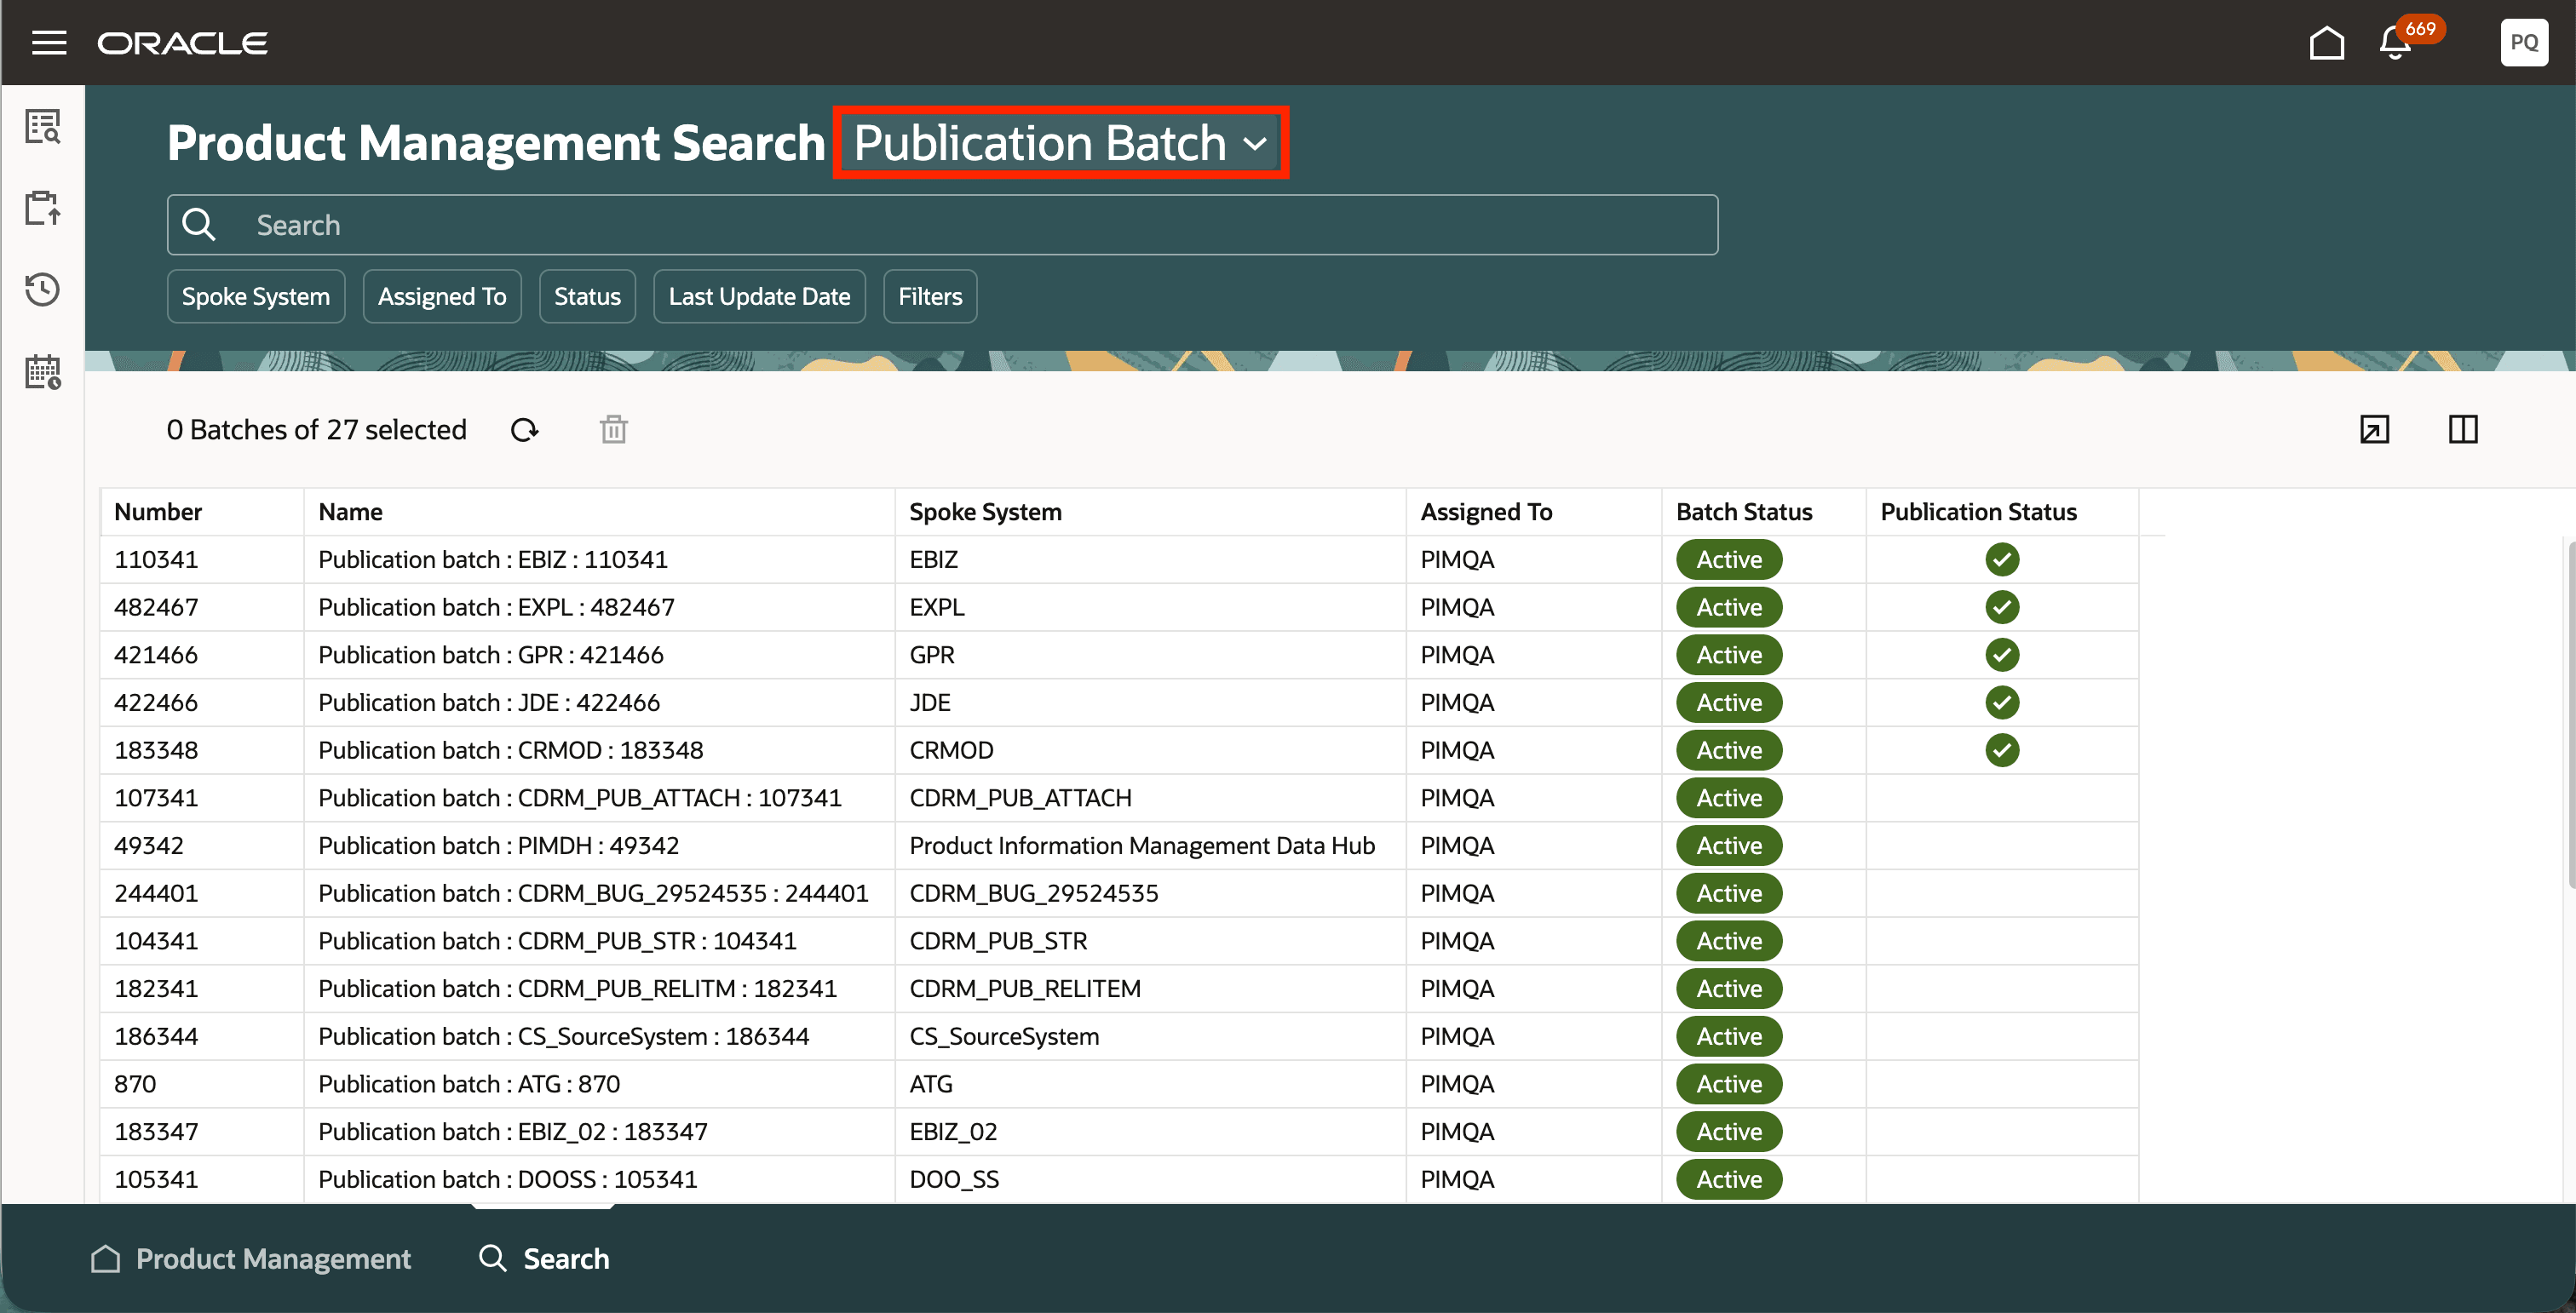Click publication status checkmark for 482467
Viewport: 2576px width, 1313px height.
[2002, 607]
